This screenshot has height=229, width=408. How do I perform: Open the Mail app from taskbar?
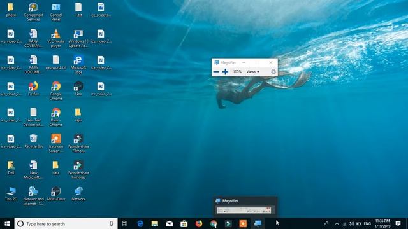[170, 223]
